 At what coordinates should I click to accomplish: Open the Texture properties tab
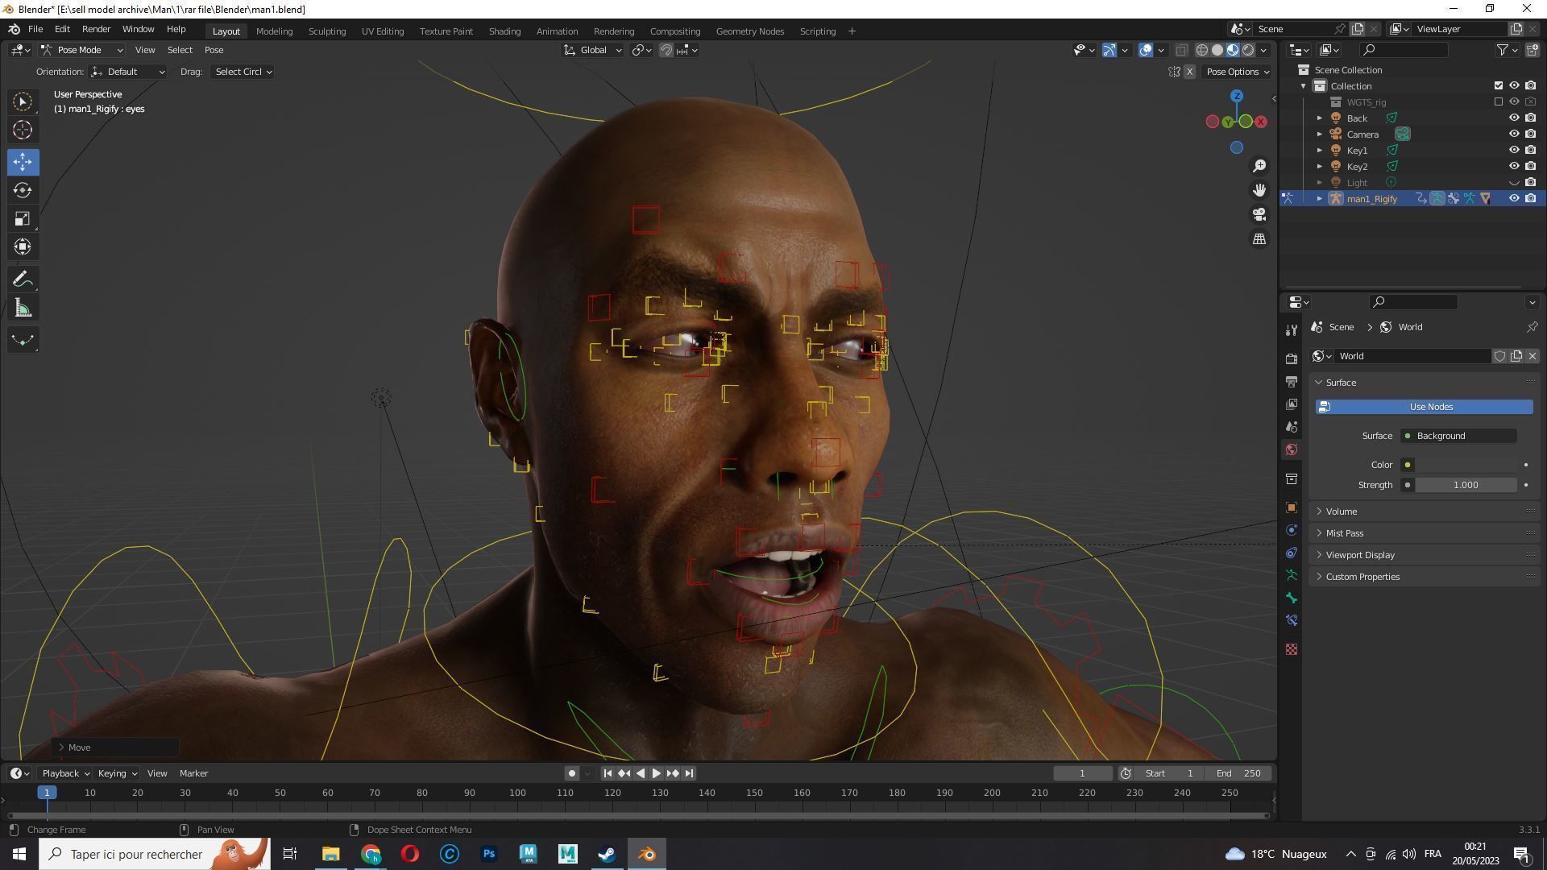pos(1292,649)
